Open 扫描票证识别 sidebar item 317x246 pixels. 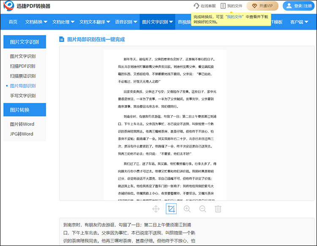point(23,76)
